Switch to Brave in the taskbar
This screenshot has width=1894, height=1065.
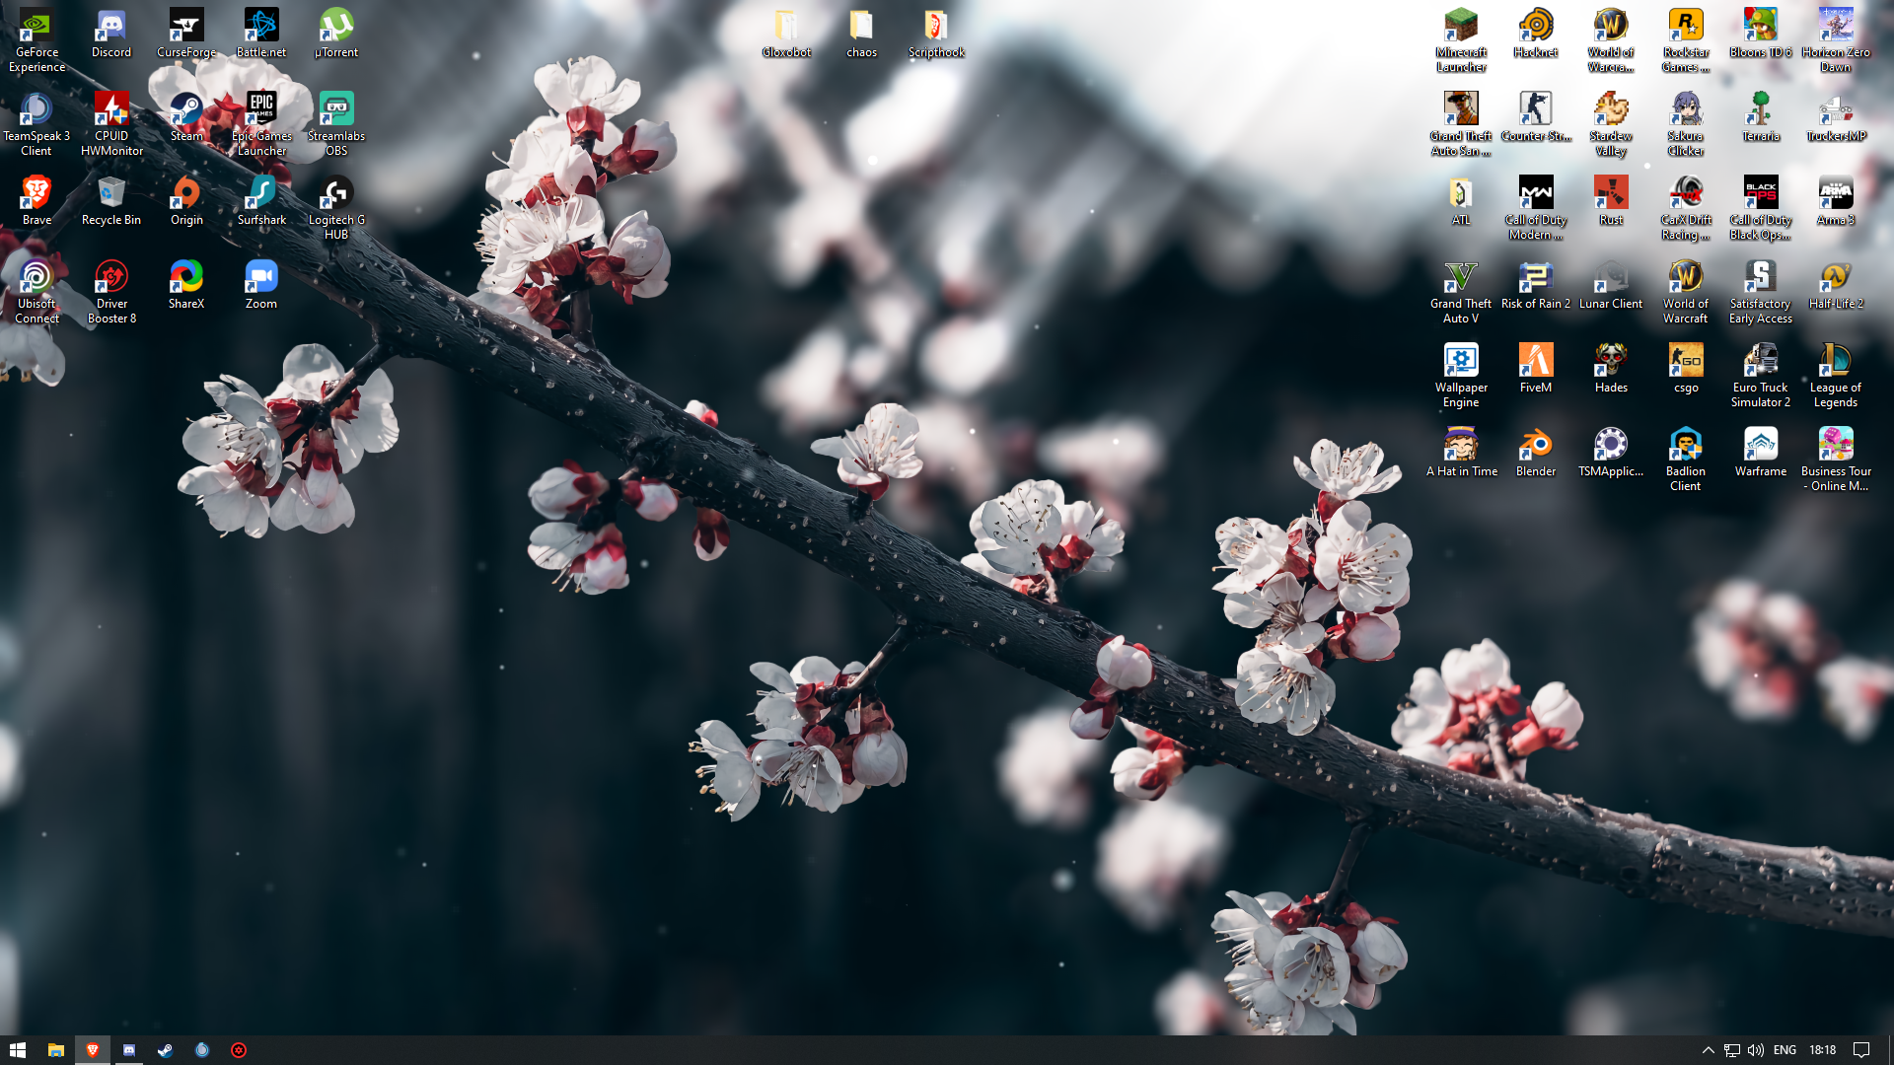click(93, 1050)
